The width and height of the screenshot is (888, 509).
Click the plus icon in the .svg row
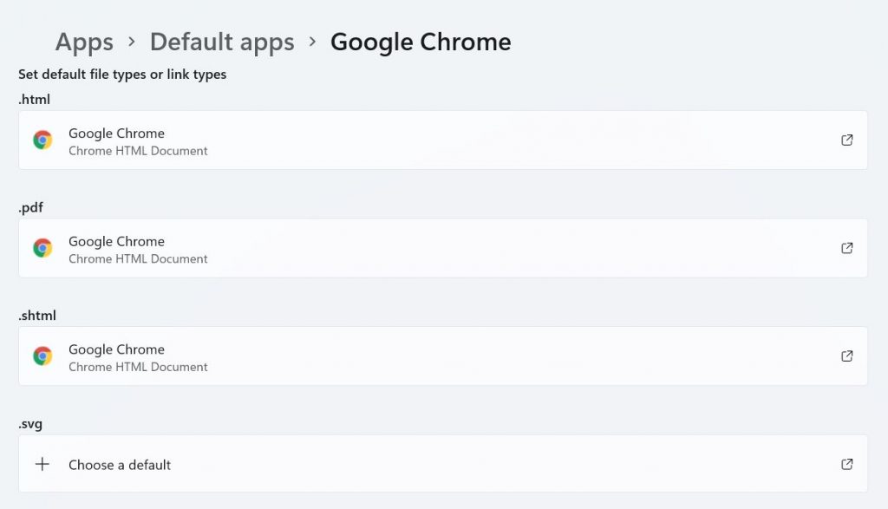coord(42,464)
